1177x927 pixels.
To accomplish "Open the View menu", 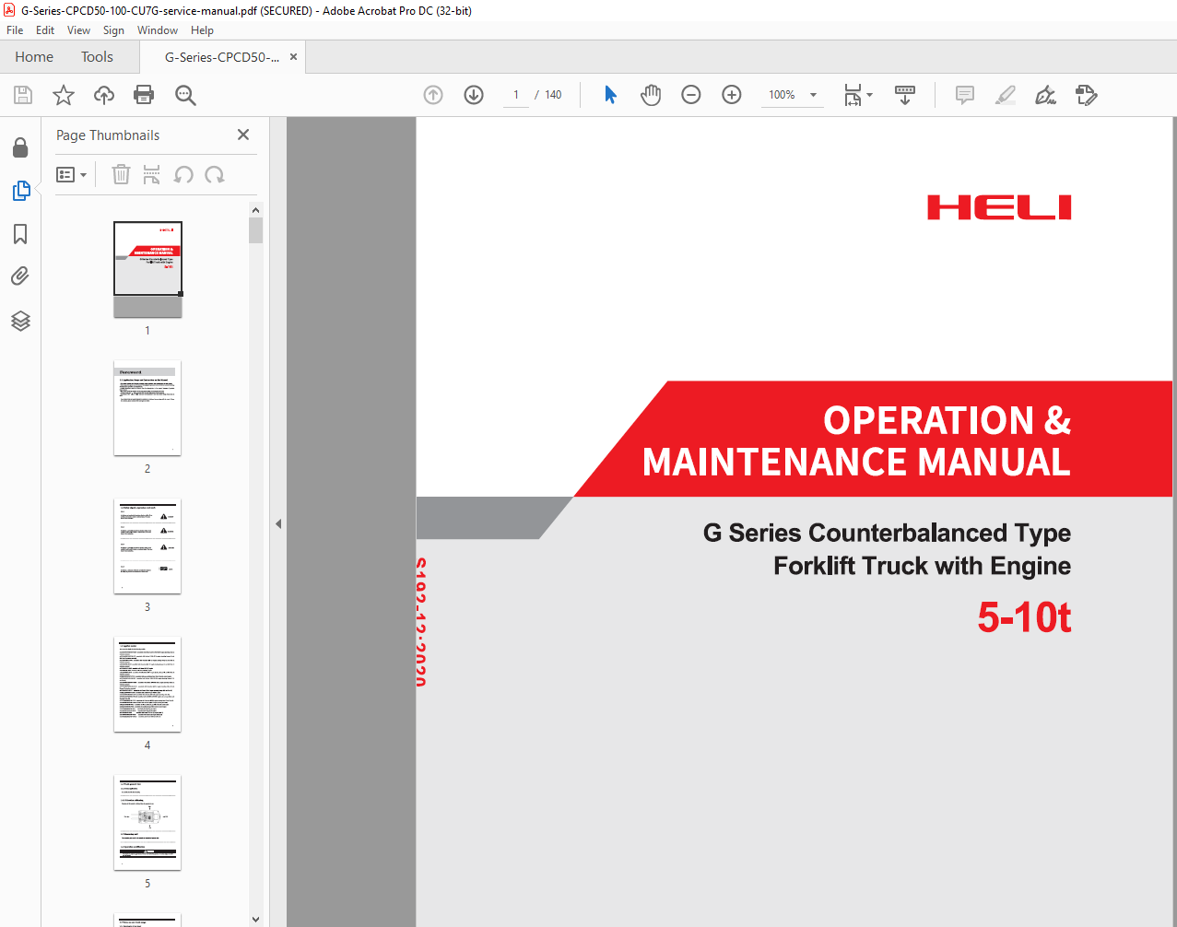I will [78, 30].
